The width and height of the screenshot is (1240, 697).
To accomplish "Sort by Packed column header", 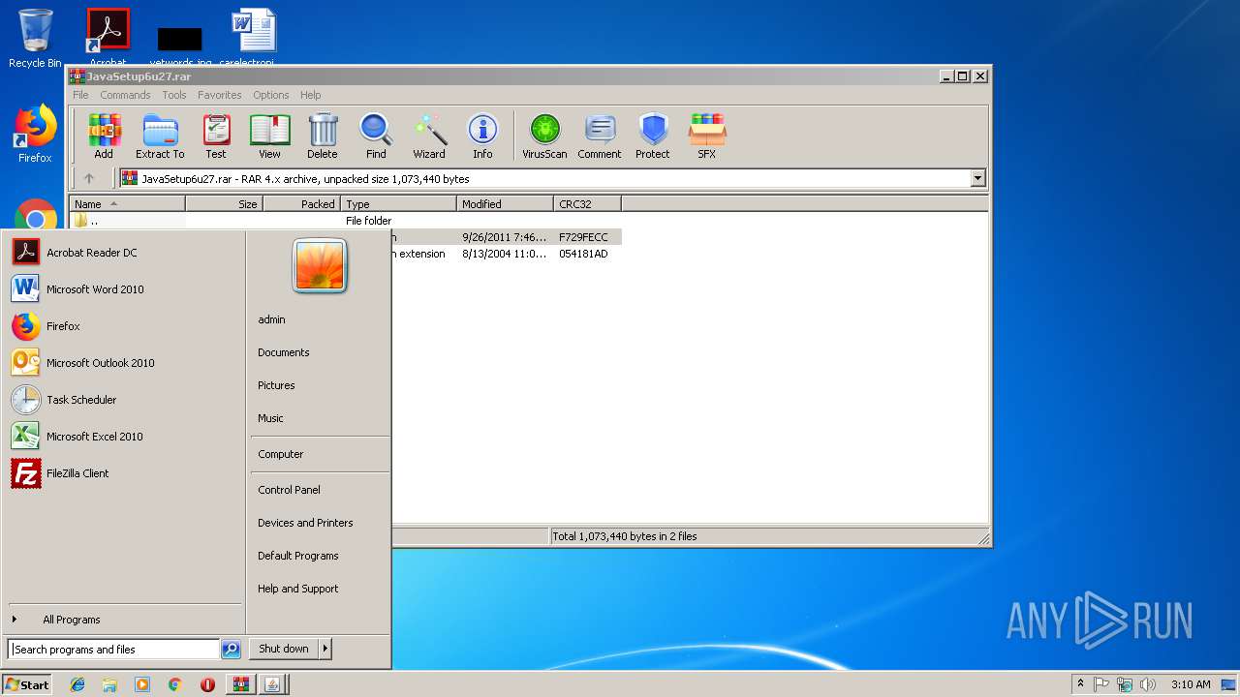I will point(301,204).
